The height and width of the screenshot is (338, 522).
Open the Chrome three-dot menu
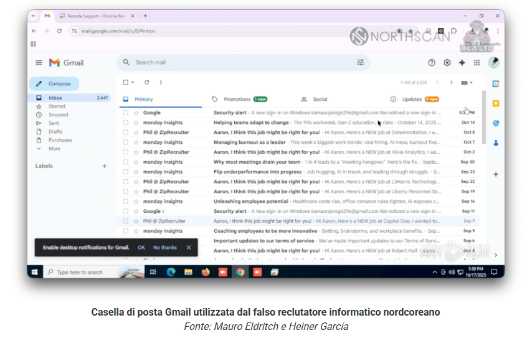[x=498, y=31]
